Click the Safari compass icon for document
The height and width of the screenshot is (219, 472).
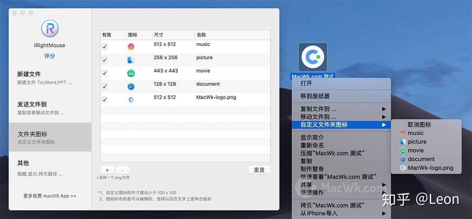tap(131, 87)
